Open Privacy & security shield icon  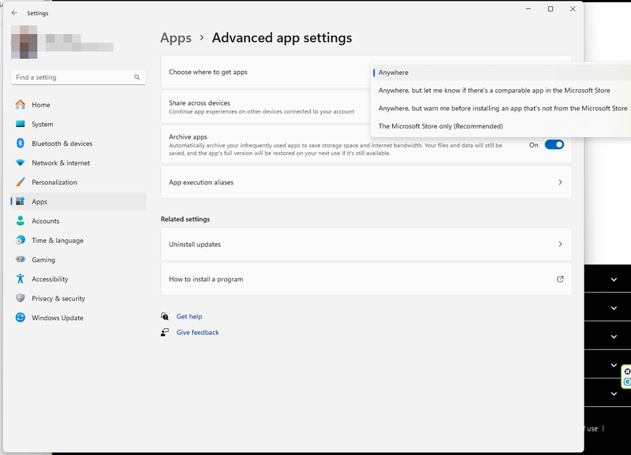(x=21, y=299)
